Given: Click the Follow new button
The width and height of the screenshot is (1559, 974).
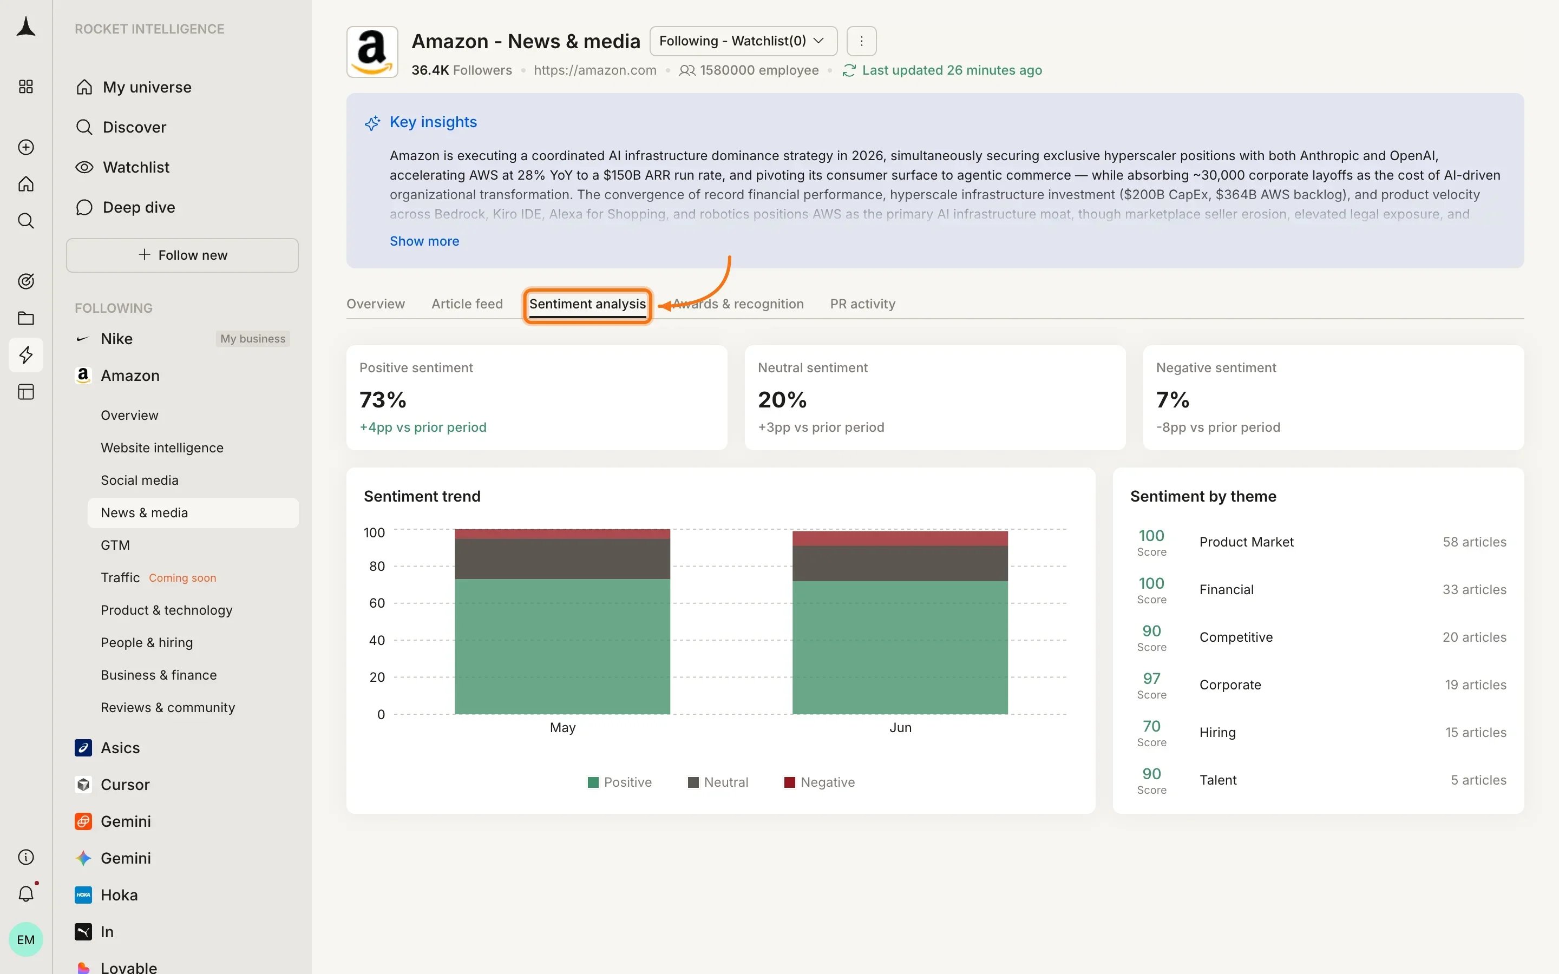Looking at the screenshot, I should [182, 255].
